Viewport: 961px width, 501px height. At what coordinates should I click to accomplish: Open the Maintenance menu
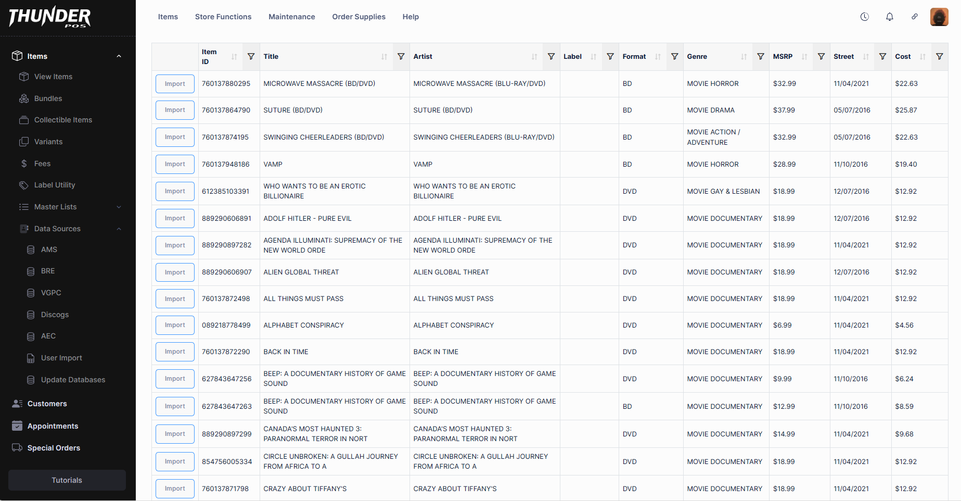[291, 17]
